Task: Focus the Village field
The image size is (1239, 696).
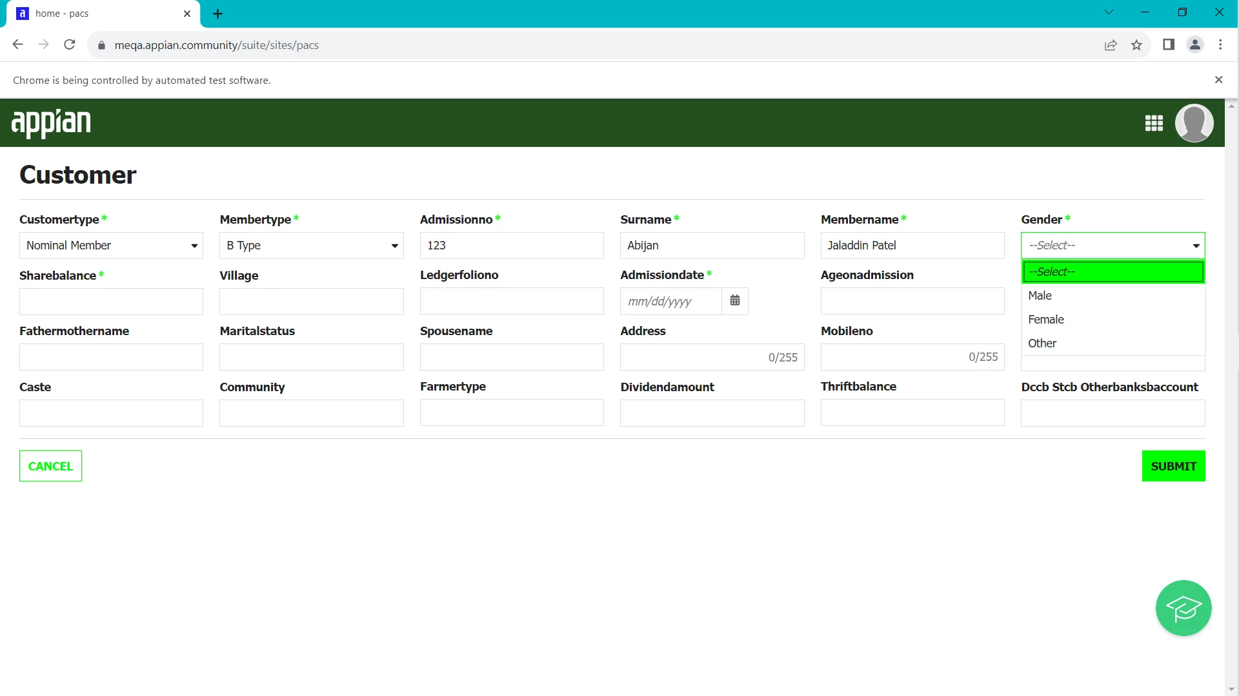Action: 312,302
